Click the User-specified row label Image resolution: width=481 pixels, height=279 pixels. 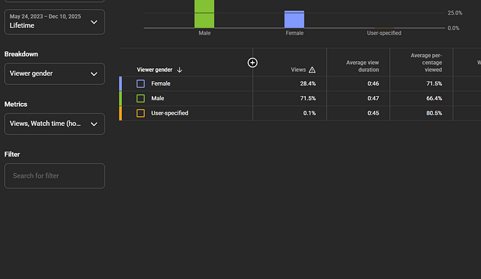point(169,113)
